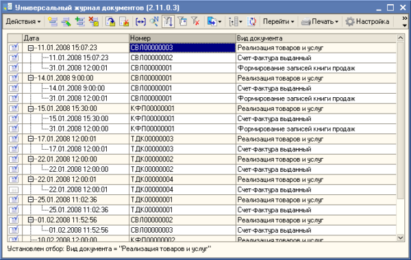The height and width of the screenshot is (260, 411).
Task: Click the Find by number icon
Action: pyautogui.click(x=154, y=22)
